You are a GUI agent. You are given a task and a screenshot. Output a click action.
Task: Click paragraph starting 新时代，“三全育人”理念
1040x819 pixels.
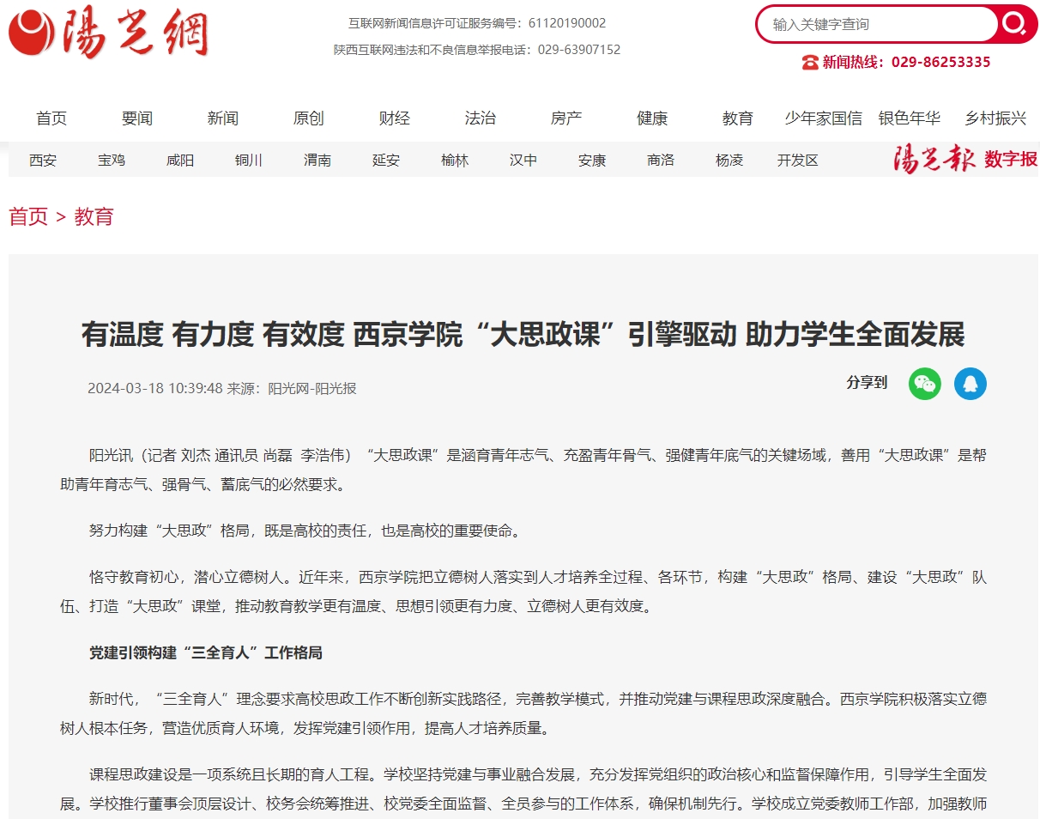523,713
